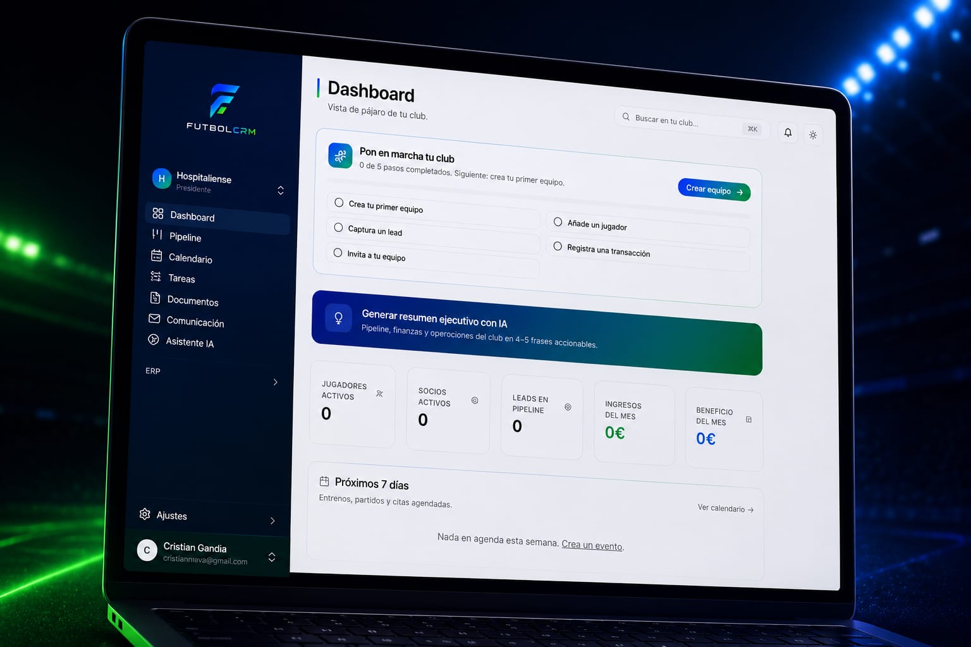
Task: Check the 'Registra una transacción' step
Action: pos(558,246)
